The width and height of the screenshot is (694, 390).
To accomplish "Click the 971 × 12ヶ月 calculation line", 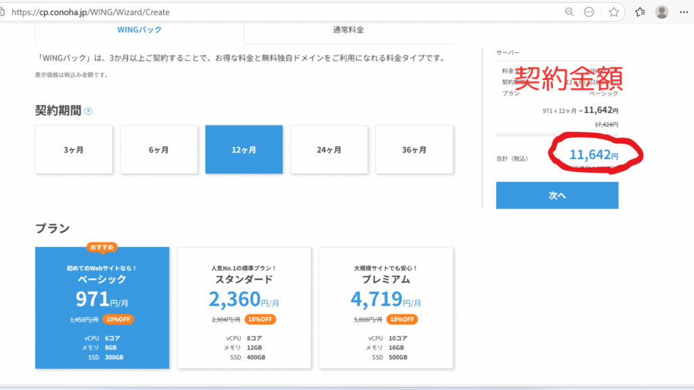I will (580, 110).
